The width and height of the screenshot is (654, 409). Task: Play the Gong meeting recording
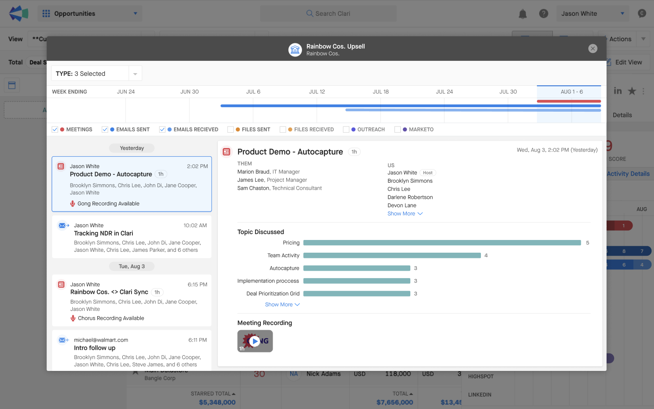pos(255,341)
